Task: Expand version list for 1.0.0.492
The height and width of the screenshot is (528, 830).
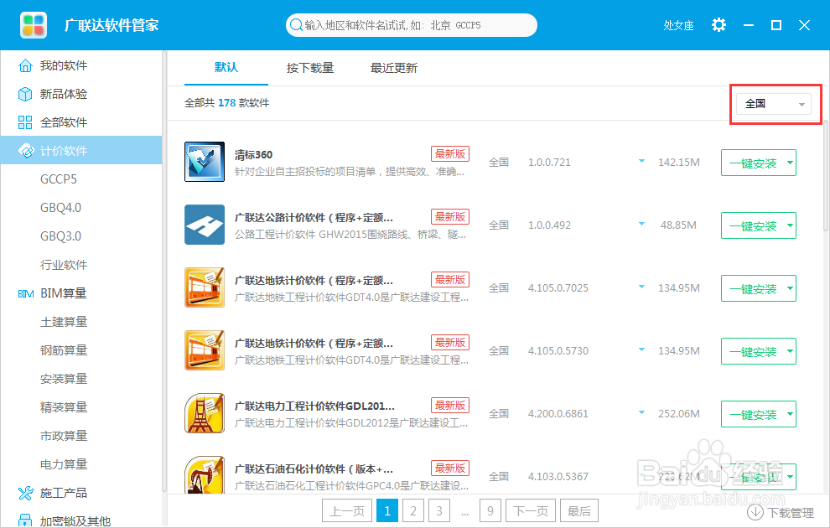Action: pos(641,225)
